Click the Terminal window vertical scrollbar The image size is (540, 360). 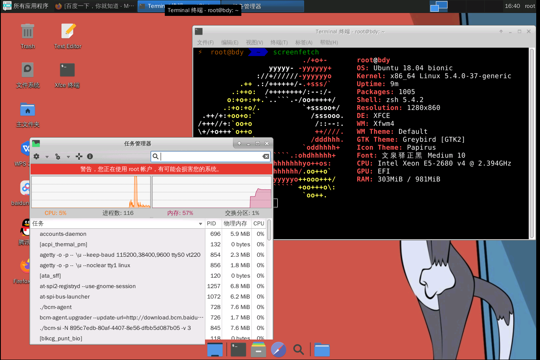click(x=532, y=143)
